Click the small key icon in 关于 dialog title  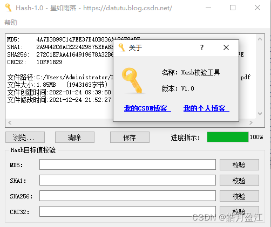(x=121, y=47)
